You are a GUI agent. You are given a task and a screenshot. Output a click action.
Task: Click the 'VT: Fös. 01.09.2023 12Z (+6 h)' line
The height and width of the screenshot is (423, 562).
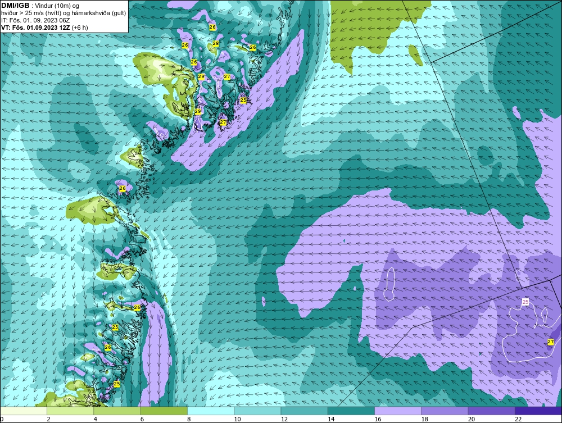tap(44, 28)
